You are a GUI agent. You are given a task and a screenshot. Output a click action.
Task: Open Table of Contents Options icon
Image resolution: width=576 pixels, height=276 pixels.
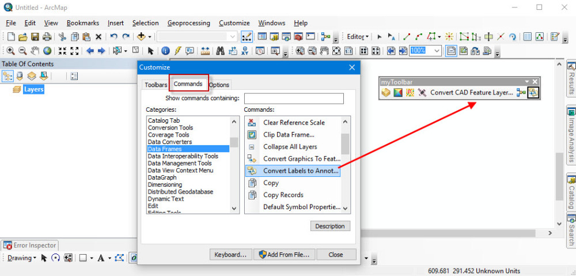[74, 76]
